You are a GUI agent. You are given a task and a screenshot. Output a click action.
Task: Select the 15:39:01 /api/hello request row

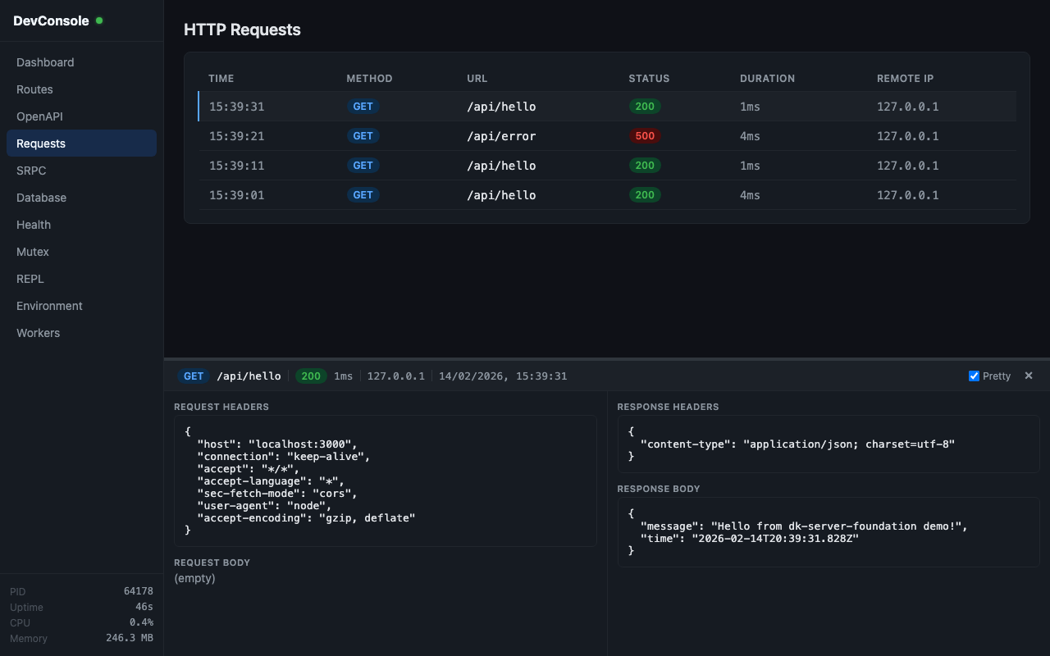pyautogui.click(x=525, y=195)
